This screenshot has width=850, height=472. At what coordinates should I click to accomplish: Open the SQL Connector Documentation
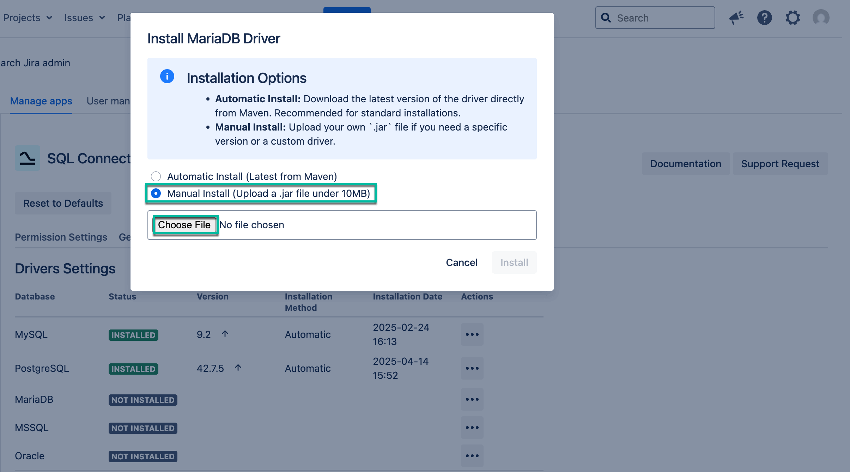tap(685, 163)
